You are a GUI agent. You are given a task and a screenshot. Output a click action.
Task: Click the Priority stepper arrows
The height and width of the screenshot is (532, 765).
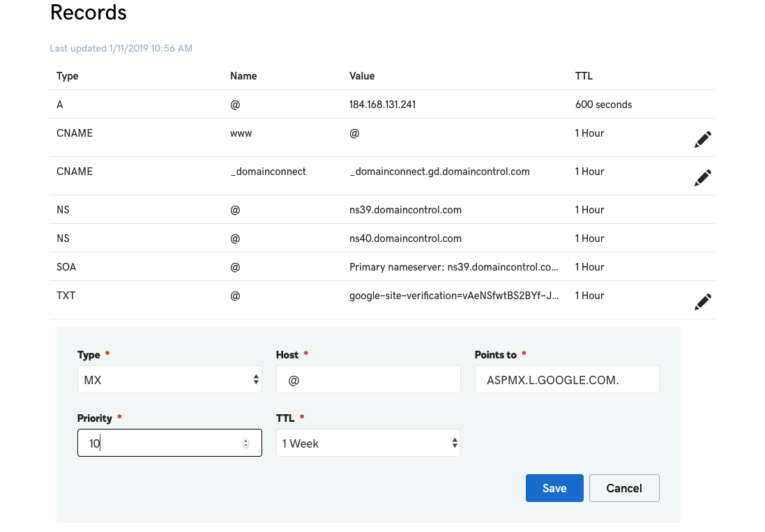246,443
